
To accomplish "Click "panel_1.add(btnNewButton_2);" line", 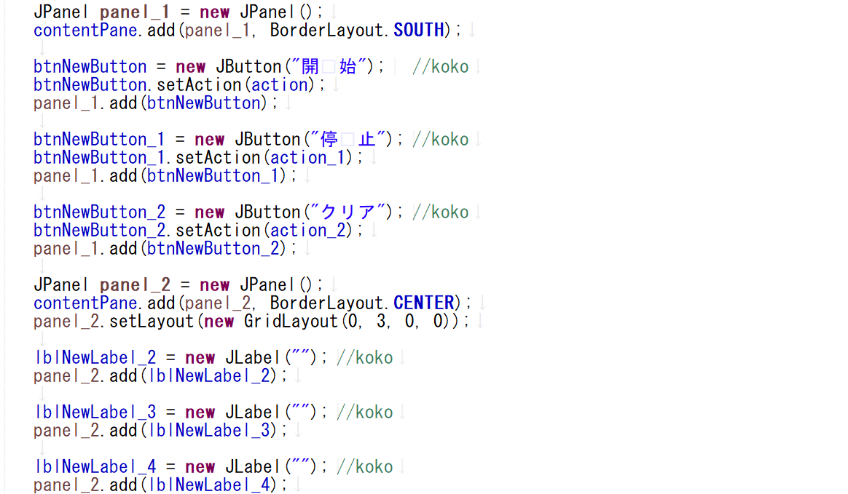I will (165, 249).
